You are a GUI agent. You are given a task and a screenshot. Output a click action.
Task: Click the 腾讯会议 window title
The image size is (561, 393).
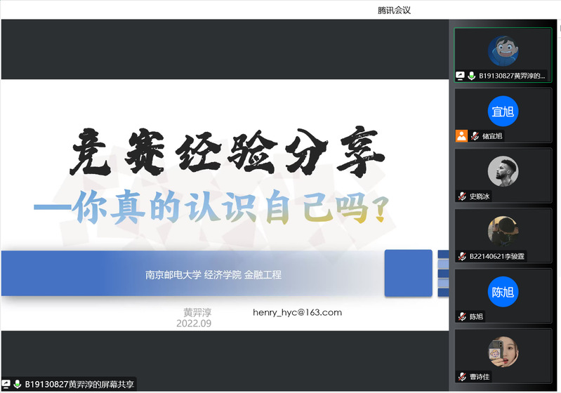click(394, 10)
